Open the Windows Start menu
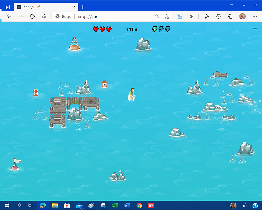 pyautogui.click(x=7, y=205)
